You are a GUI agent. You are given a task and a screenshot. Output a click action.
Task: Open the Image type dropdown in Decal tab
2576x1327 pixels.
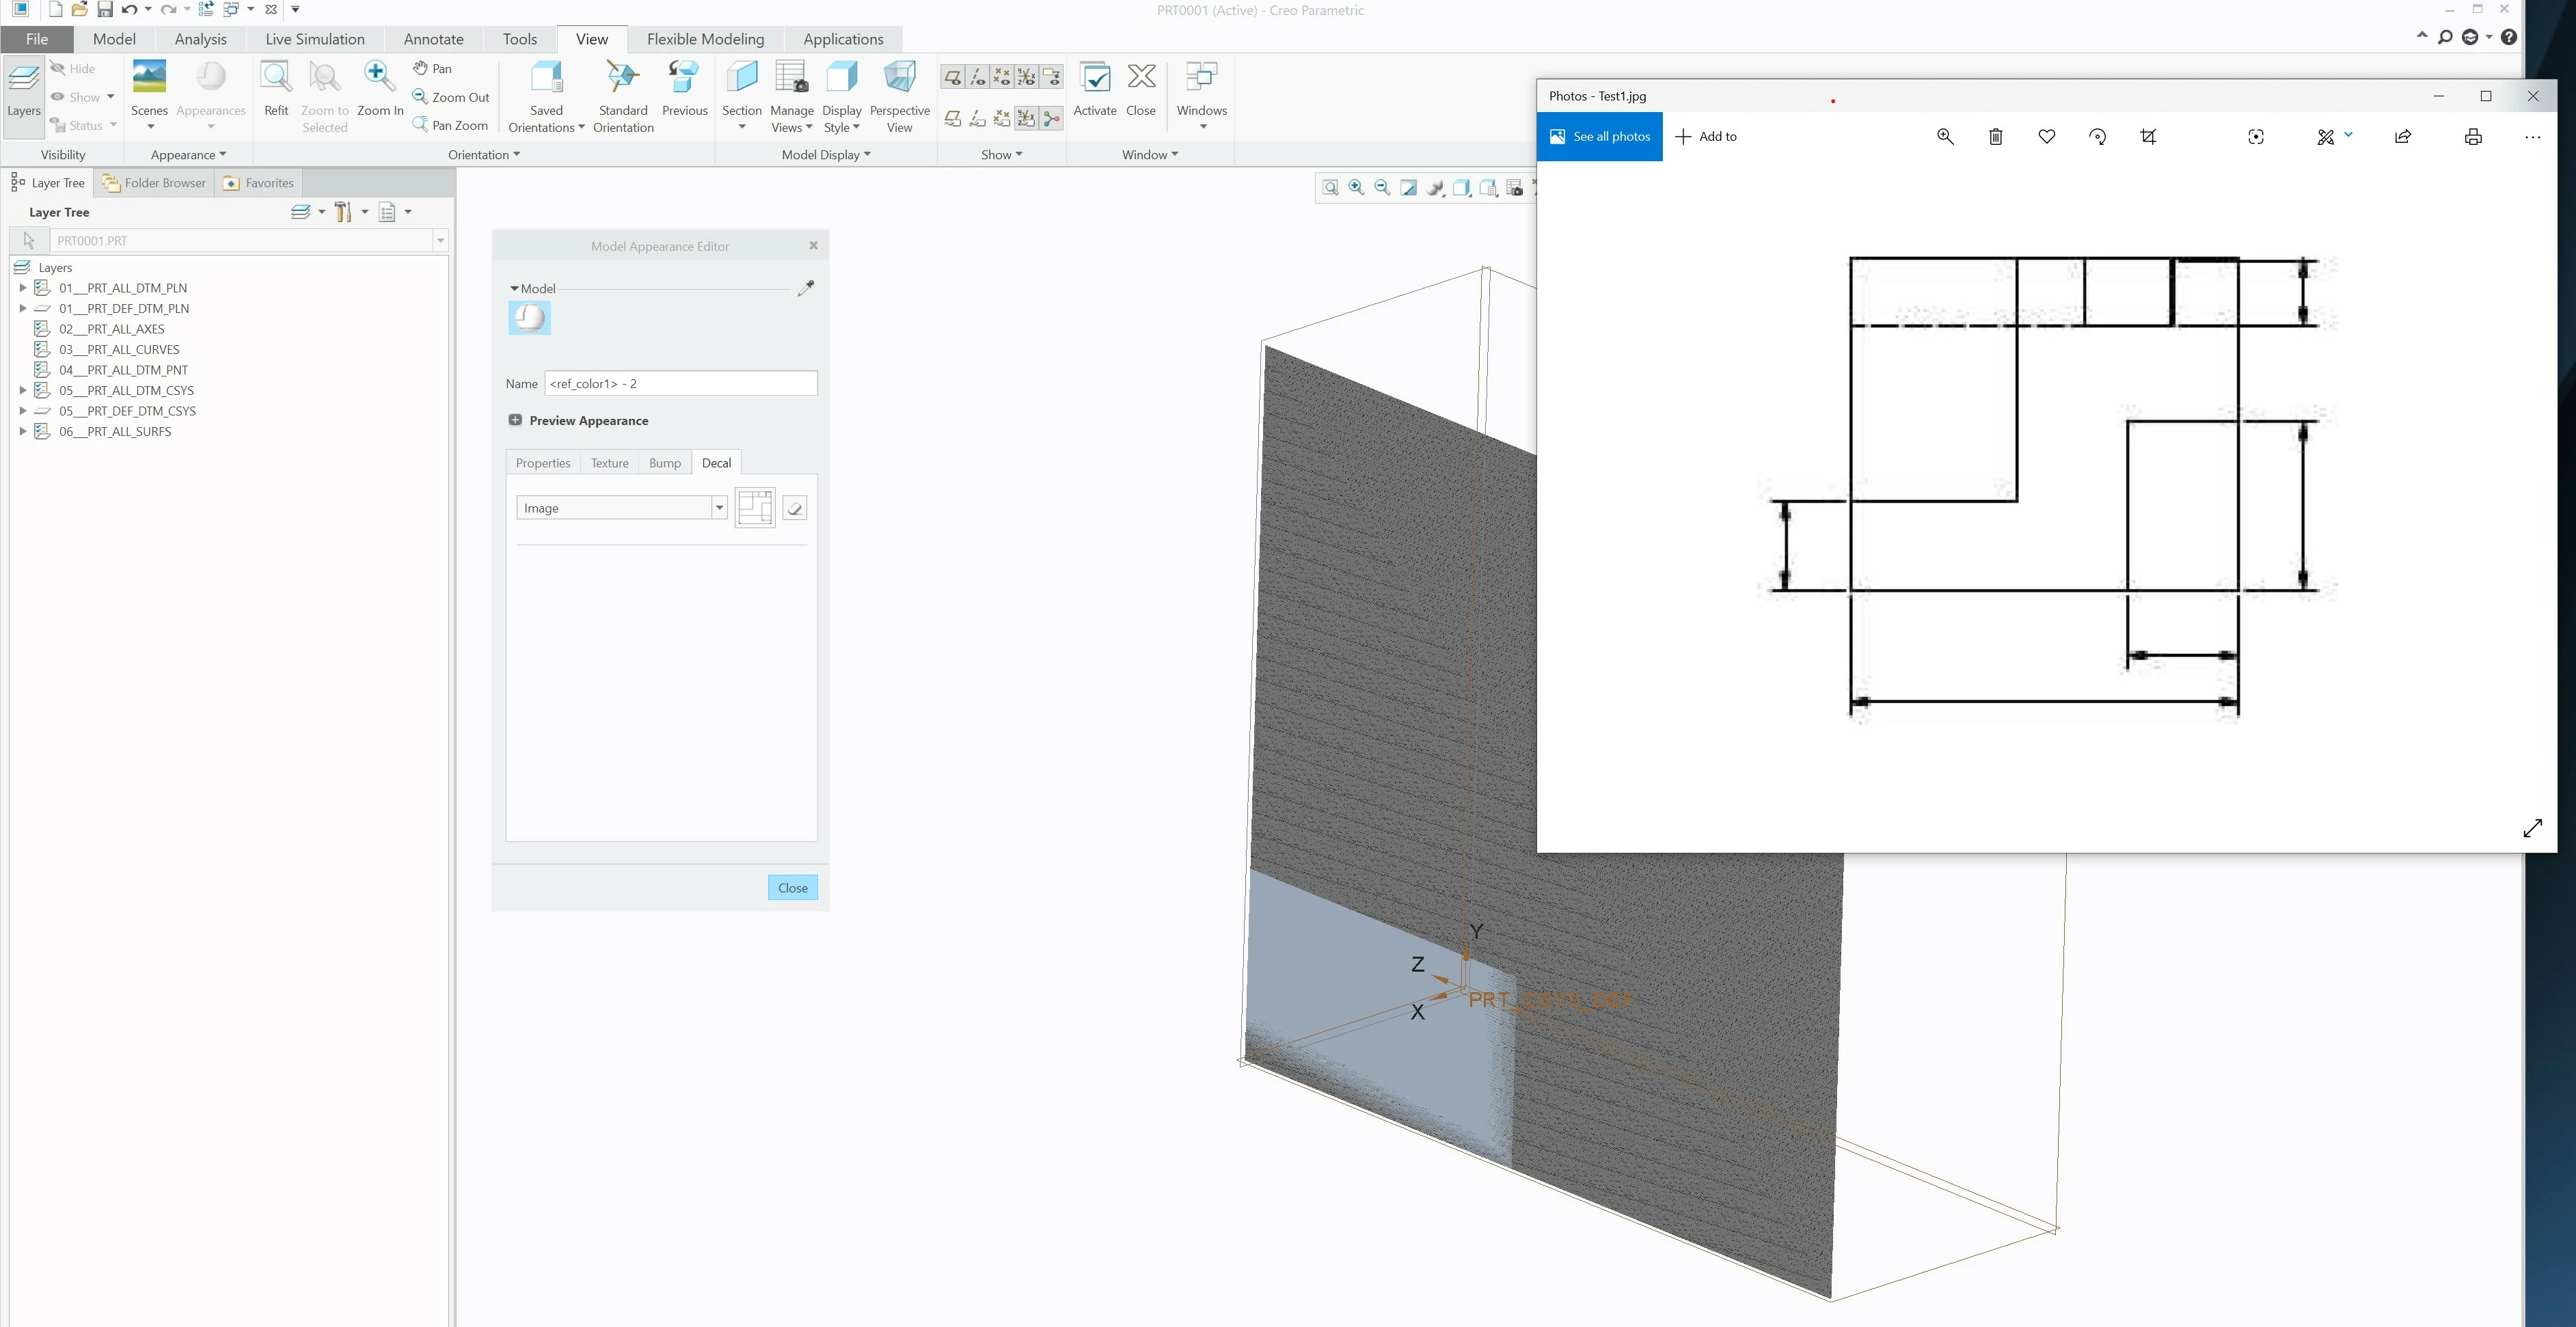pos(718,508)
